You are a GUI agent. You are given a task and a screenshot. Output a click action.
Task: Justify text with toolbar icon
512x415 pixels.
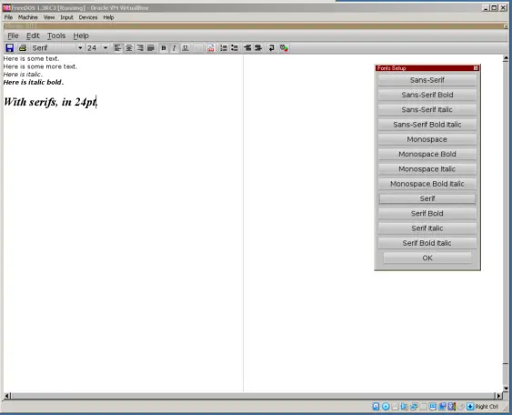pyautogui.click(x=151, y=48)
